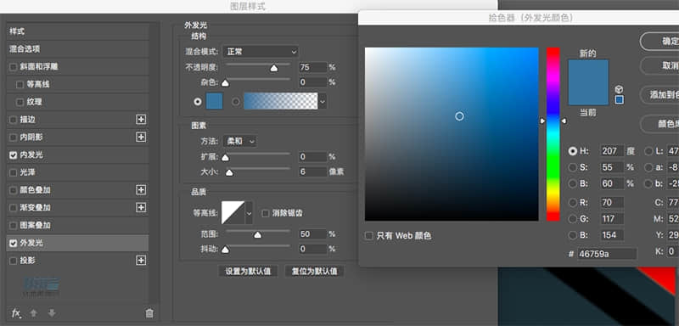The height and width of the screenshot is (326, 679).
Task: Uncheck the 内发光 checkbox
Action: click(13, 155)
